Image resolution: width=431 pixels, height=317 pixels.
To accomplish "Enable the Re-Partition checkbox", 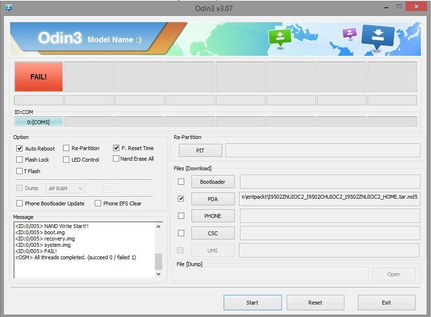I will pyautogui.click(x=66, y=148).
